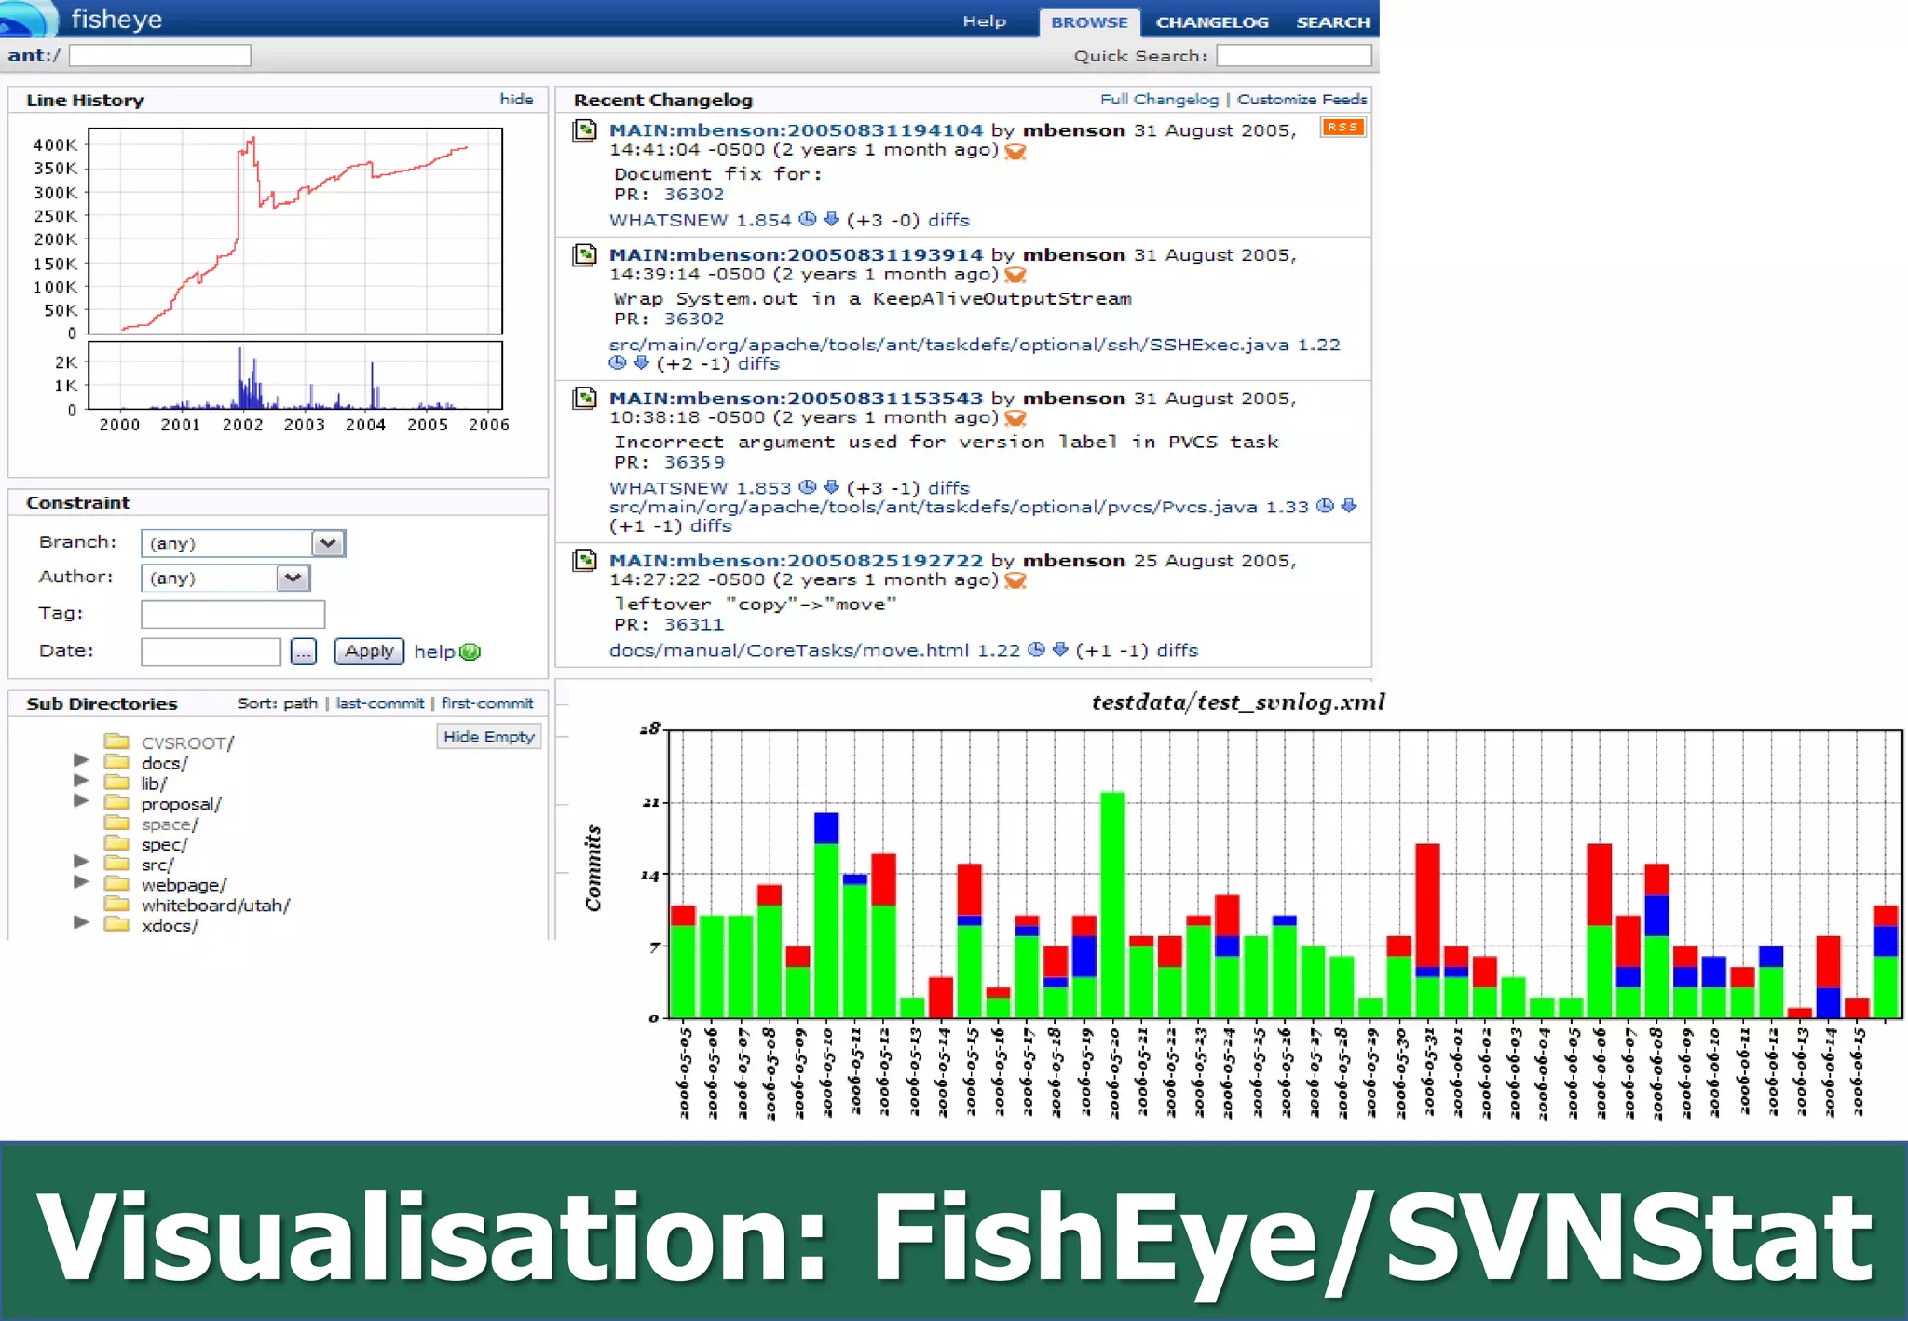Click the download arrow icon next to WHATSNEW 1.854
The width and height of the screenshot is (1908, 1321).
pyautogui.click(x=831, y=220)
